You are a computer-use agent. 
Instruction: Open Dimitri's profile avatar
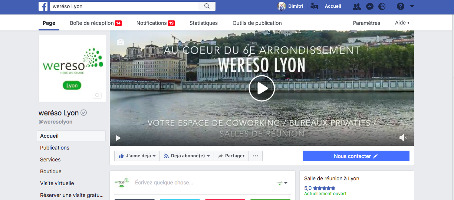coord(282,6)
